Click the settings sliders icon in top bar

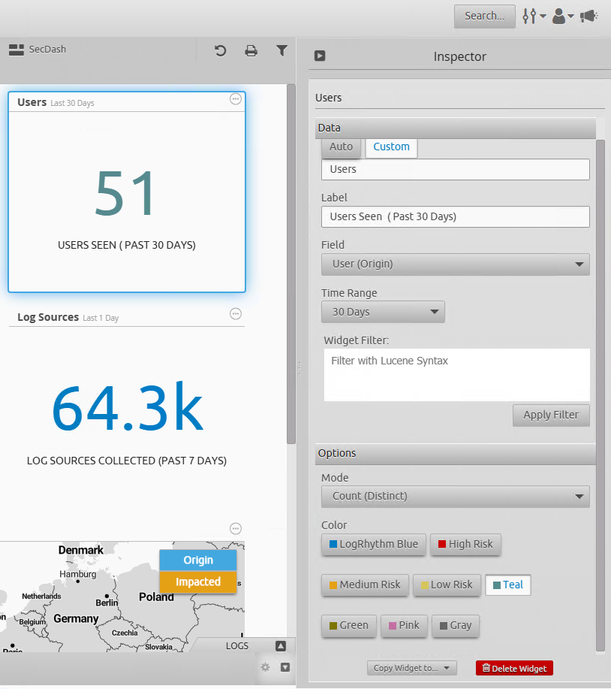533,16
